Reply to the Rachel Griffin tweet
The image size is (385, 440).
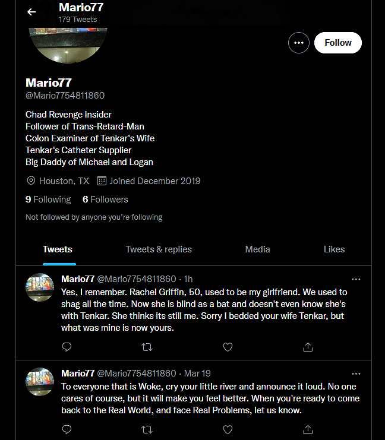tap(67, 346)
